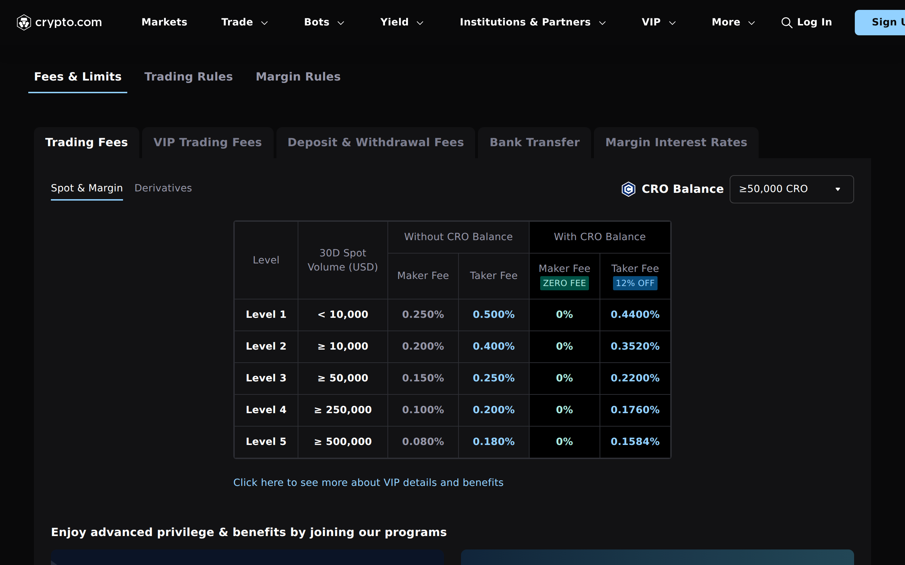The image size is (905, 565).
Task: Open search with the magnifier icon
Action: (x=787, y=23)
